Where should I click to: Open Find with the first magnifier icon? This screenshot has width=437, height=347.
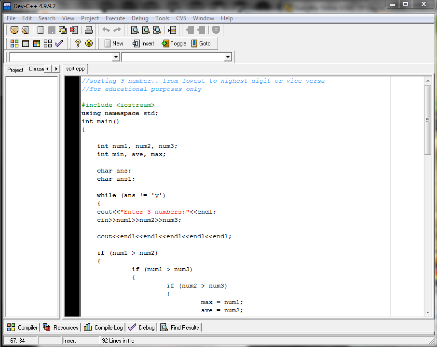[135, 30]
